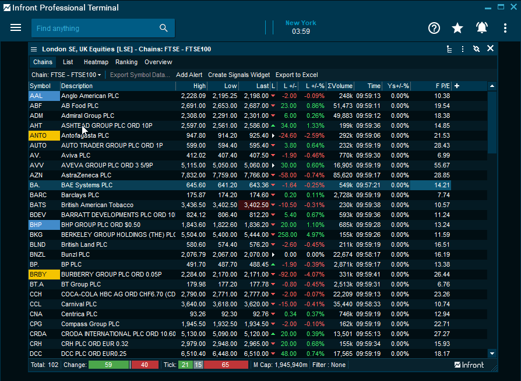Click the scrollbar down arrow

coord(492,353)
